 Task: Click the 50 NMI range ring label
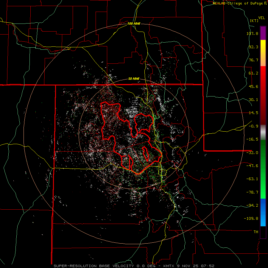pos(134,79)
